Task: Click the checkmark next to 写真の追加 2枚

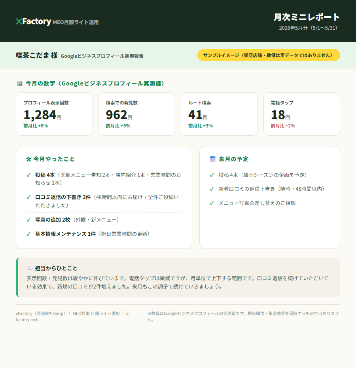Action: point(28,220)
